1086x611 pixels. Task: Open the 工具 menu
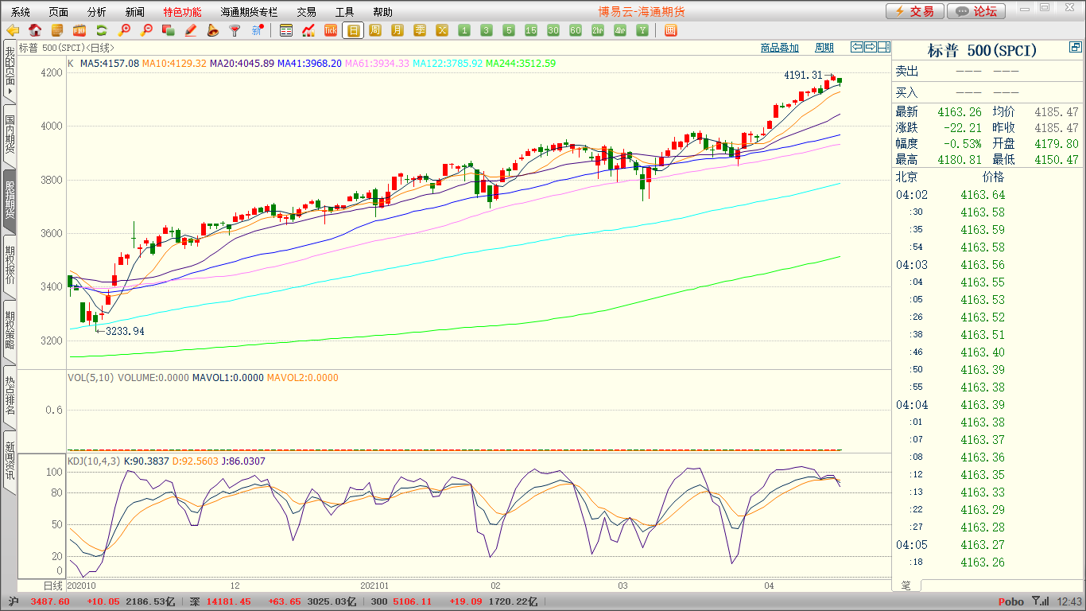344,12
